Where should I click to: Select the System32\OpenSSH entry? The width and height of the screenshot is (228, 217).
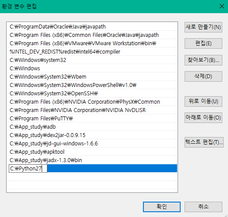[92, 94]
